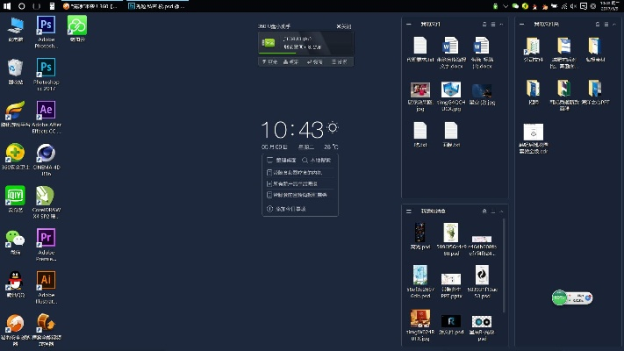The width and height of the screenshot is (624, 351).
Task: Close the 360 U-disk assistant popup
Action: click(348, 27)
